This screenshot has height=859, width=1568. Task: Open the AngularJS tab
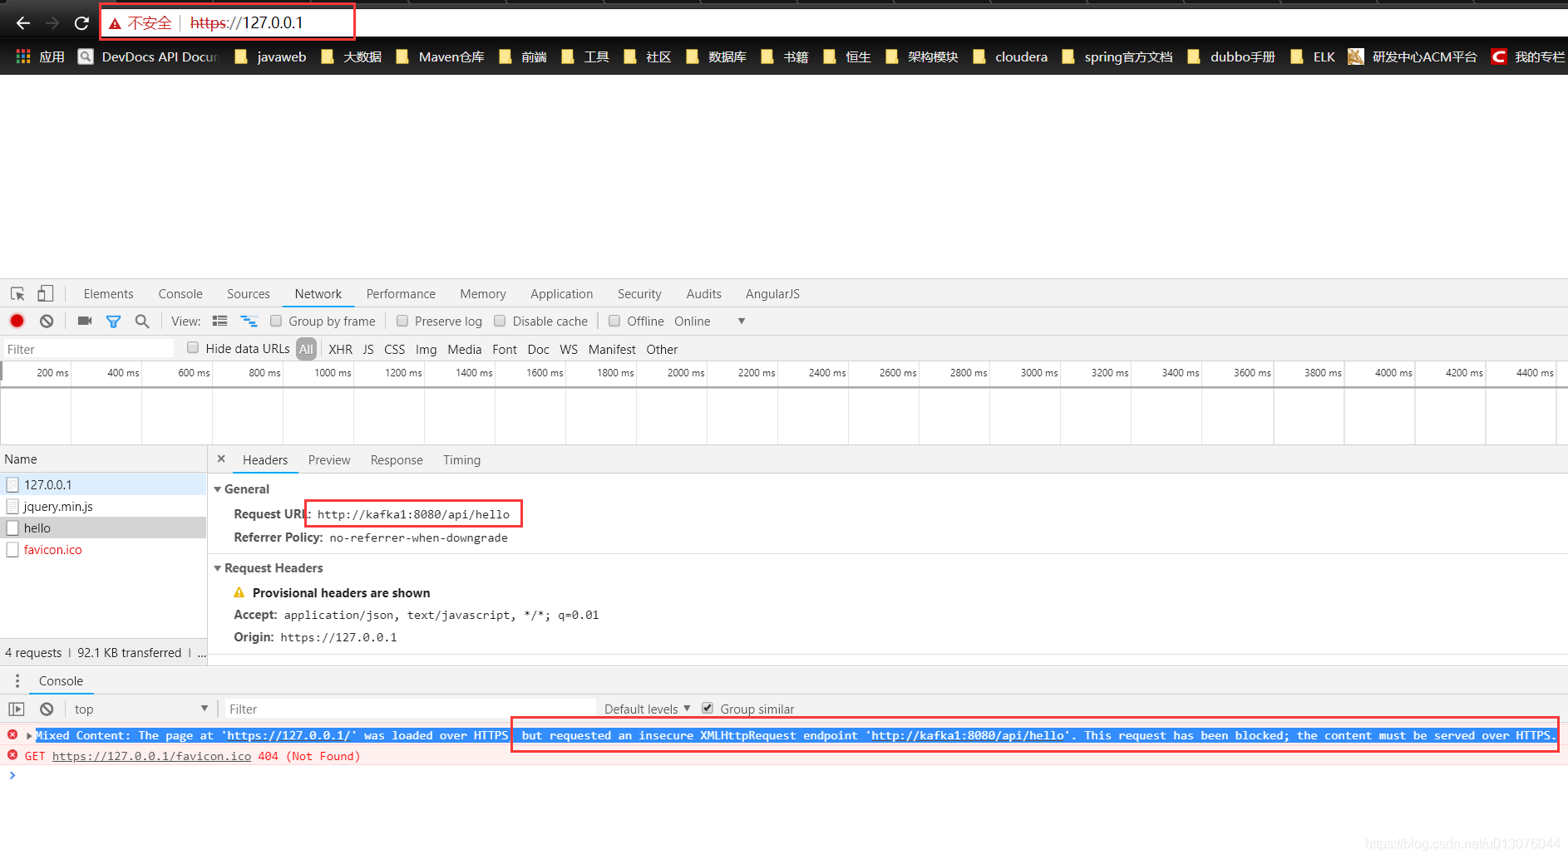pos(772,294)
